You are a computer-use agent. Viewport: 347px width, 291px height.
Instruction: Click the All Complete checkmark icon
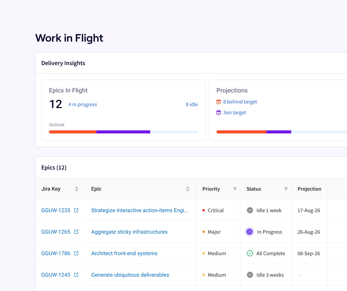250,253
